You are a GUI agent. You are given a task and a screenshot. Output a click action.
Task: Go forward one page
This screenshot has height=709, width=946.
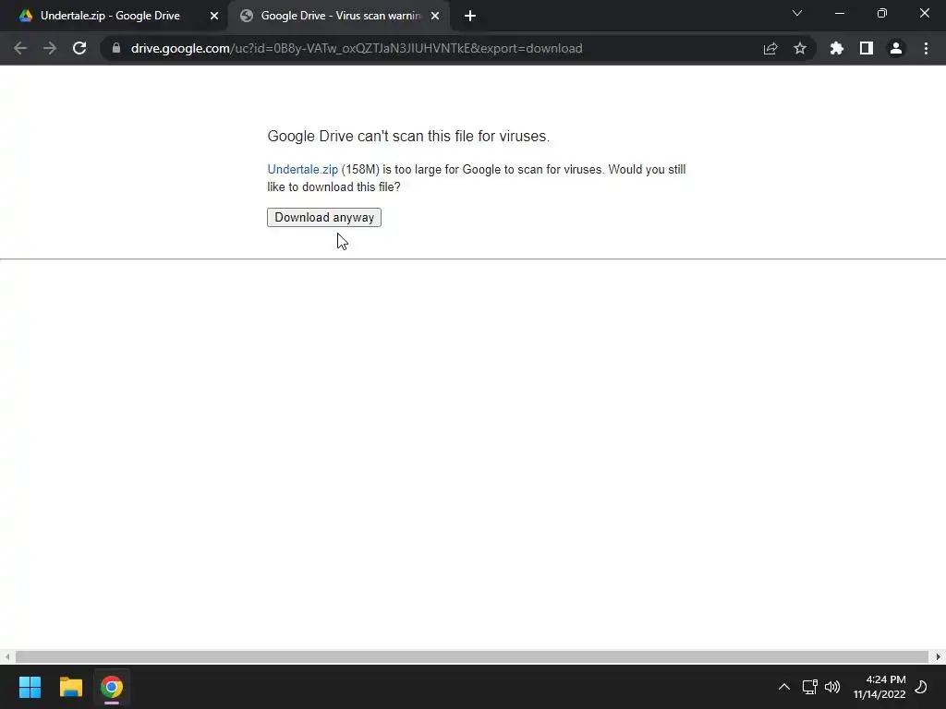50,48
